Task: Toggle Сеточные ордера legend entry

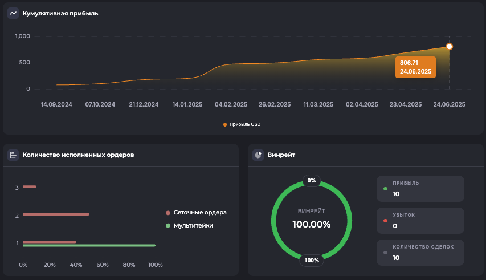Action: (195, 213)
